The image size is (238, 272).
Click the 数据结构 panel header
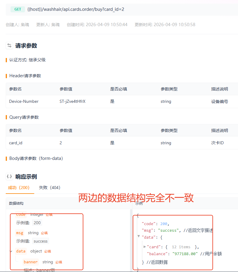pos(16,203)
